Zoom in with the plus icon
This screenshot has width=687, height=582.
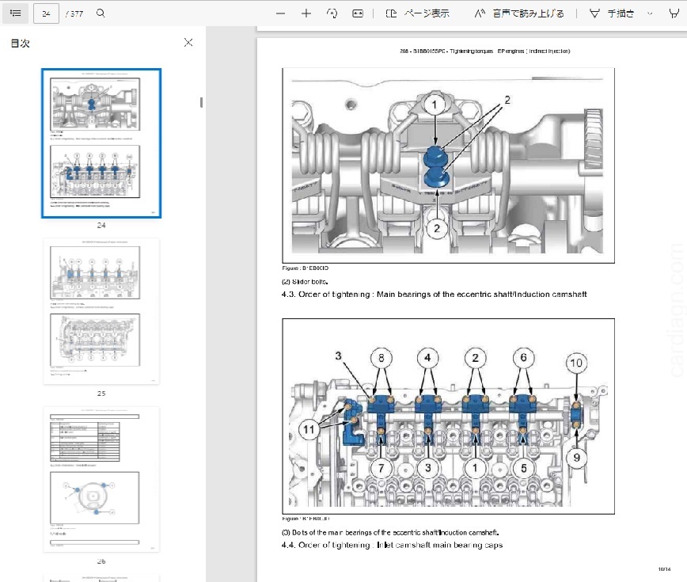pyautogui.click(x=306, y=13)
